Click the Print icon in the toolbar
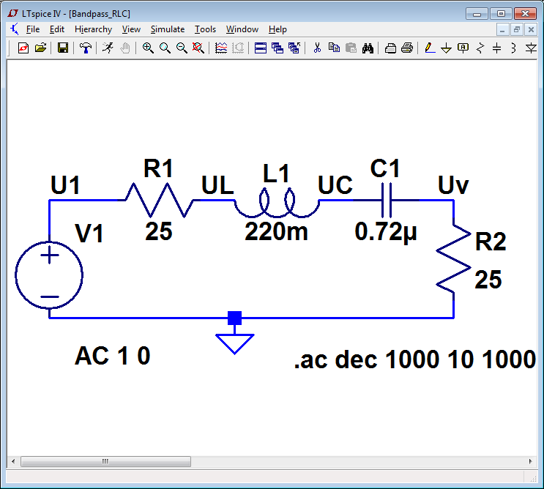This screenshot has width=544, height=489. point(407,48)
